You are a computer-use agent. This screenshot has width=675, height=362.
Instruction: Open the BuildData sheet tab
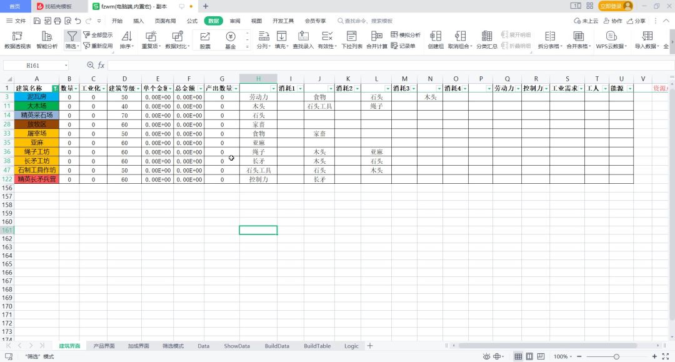277,346
